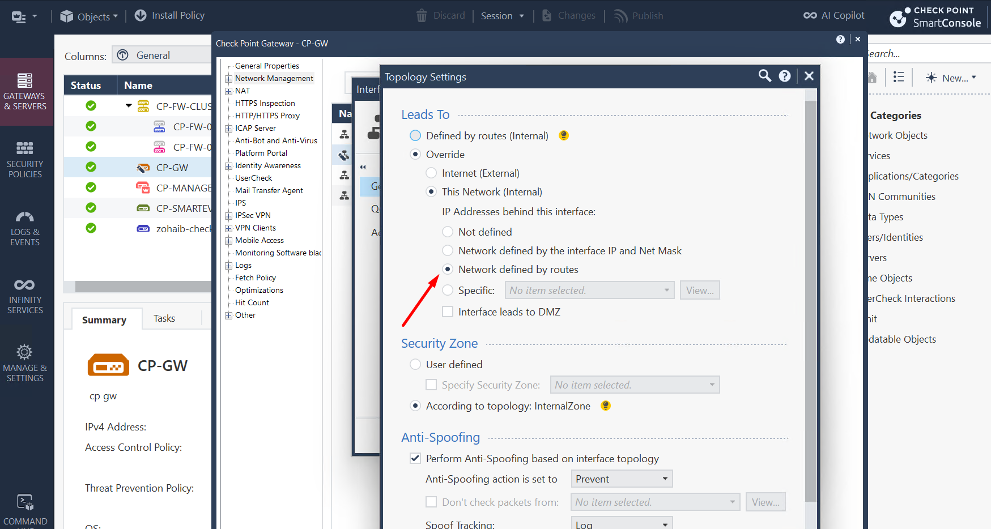Close the Topology Settings dialog
This screenshot has width=991, height=529.
coord(809,76)
